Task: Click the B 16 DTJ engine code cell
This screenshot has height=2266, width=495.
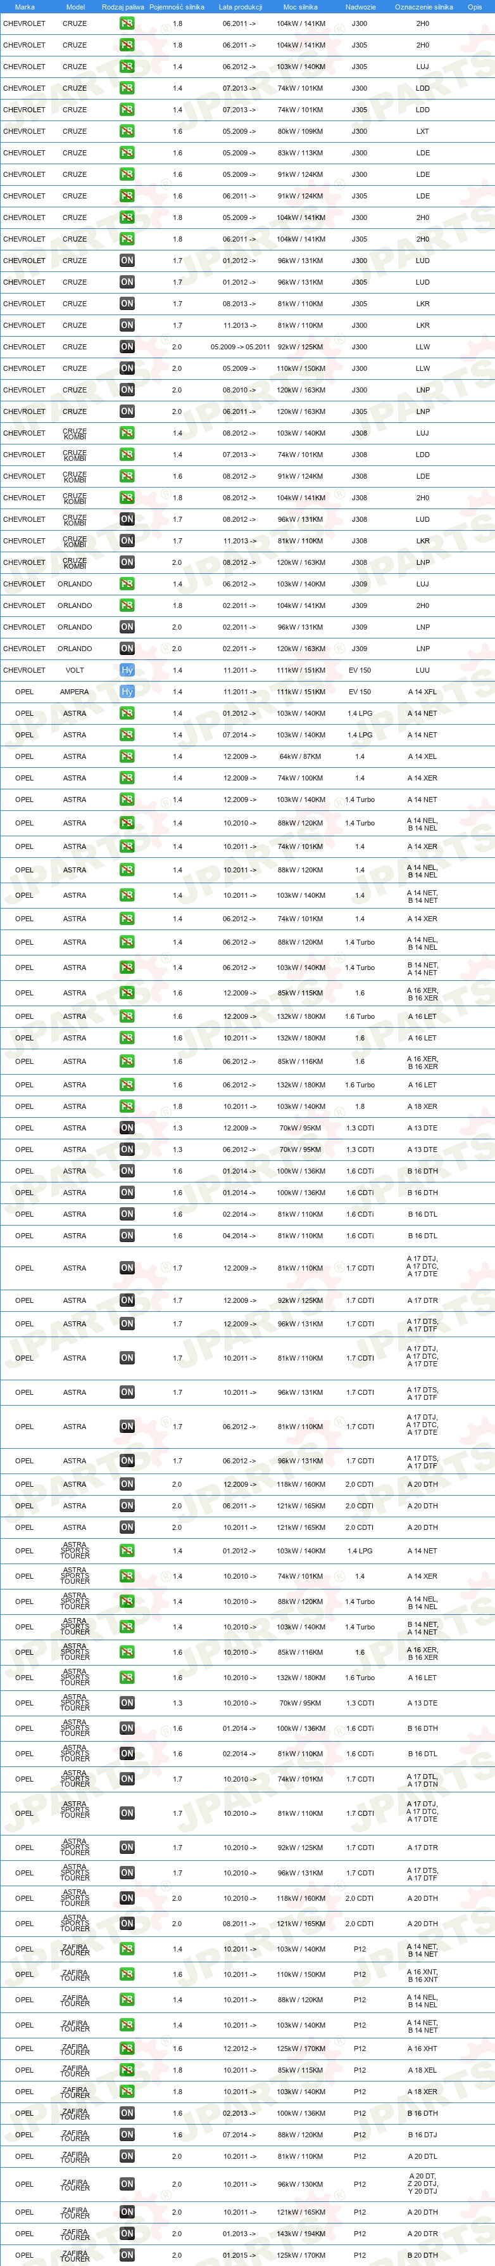Action: [x=422, y=2135]
